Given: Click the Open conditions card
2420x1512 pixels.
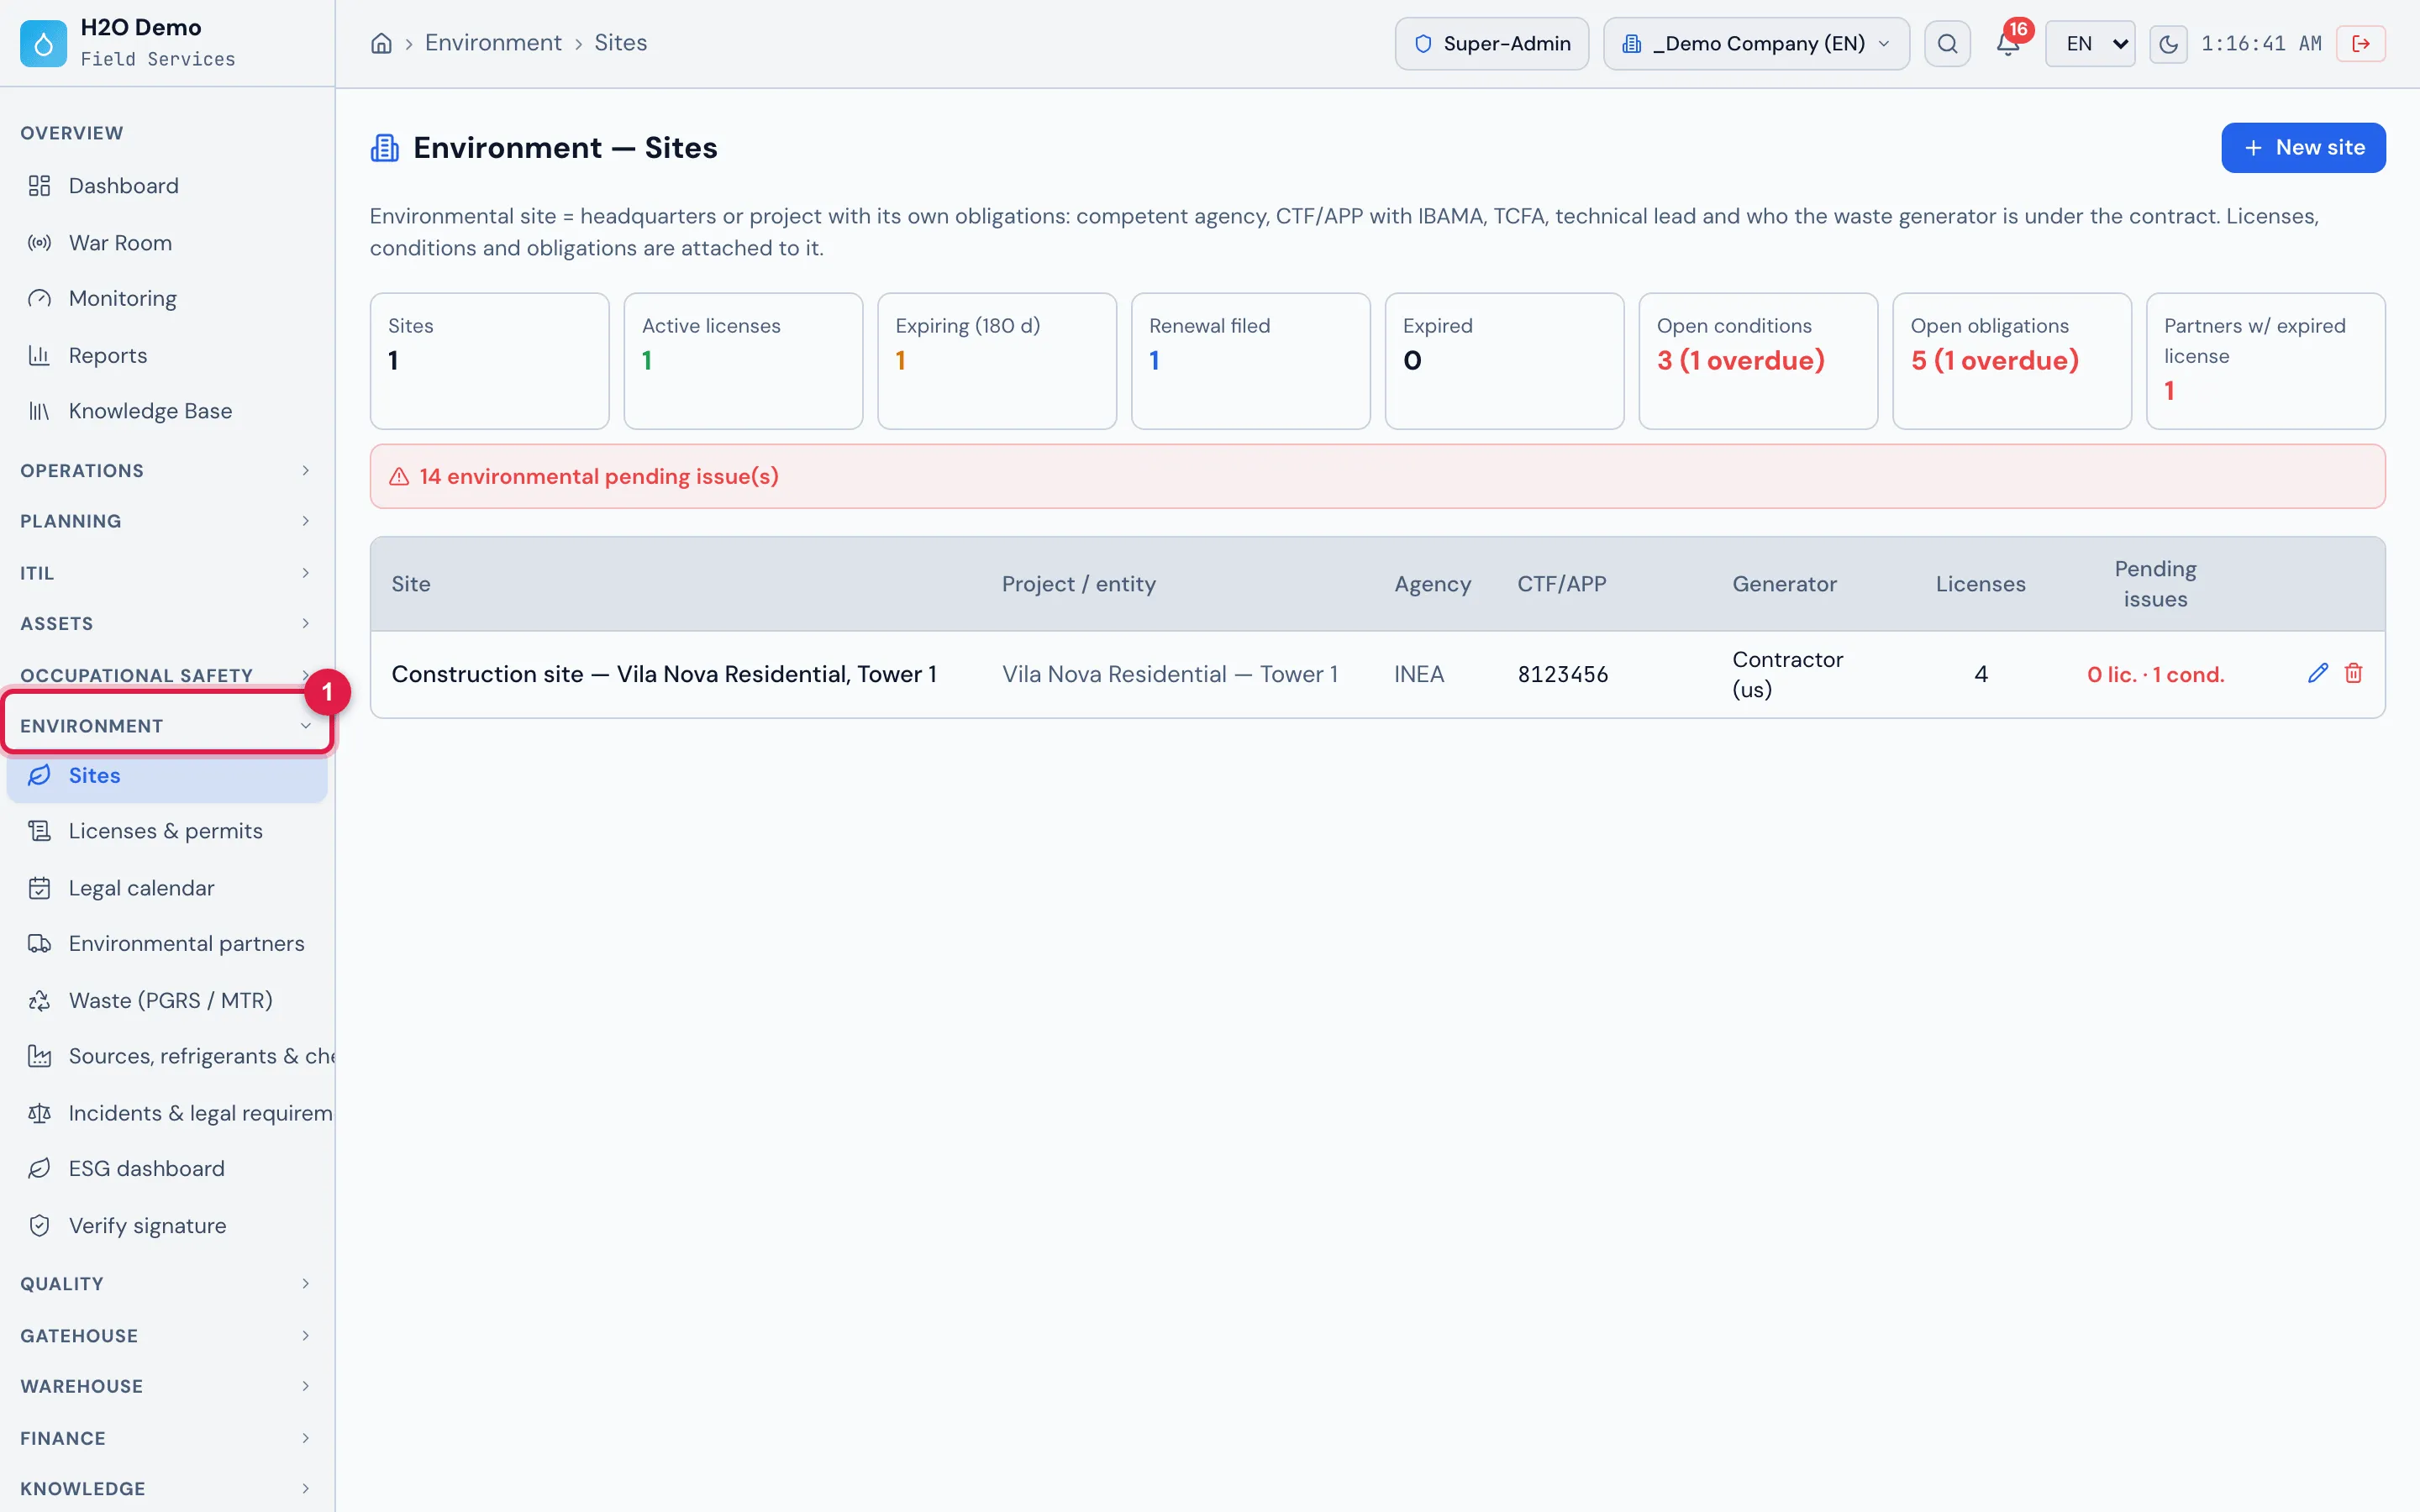Looking at the screenshot, I should (x=1758, y=361).
